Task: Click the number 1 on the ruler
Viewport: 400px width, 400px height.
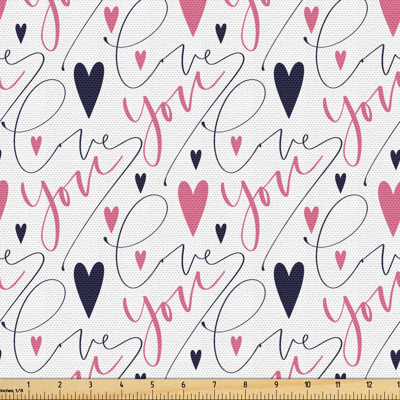Action: click(x=29, y=385)
